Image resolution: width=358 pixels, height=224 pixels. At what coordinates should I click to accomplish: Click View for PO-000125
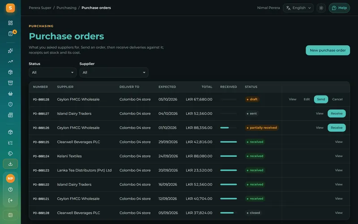(x=339, y=142)
